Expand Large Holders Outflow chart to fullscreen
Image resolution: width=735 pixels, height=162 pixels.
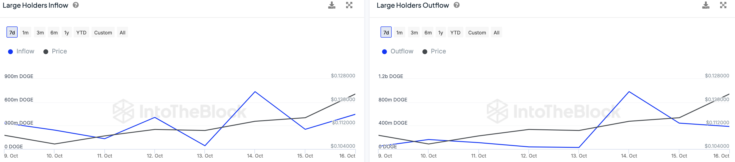click(x=723, y=5)
